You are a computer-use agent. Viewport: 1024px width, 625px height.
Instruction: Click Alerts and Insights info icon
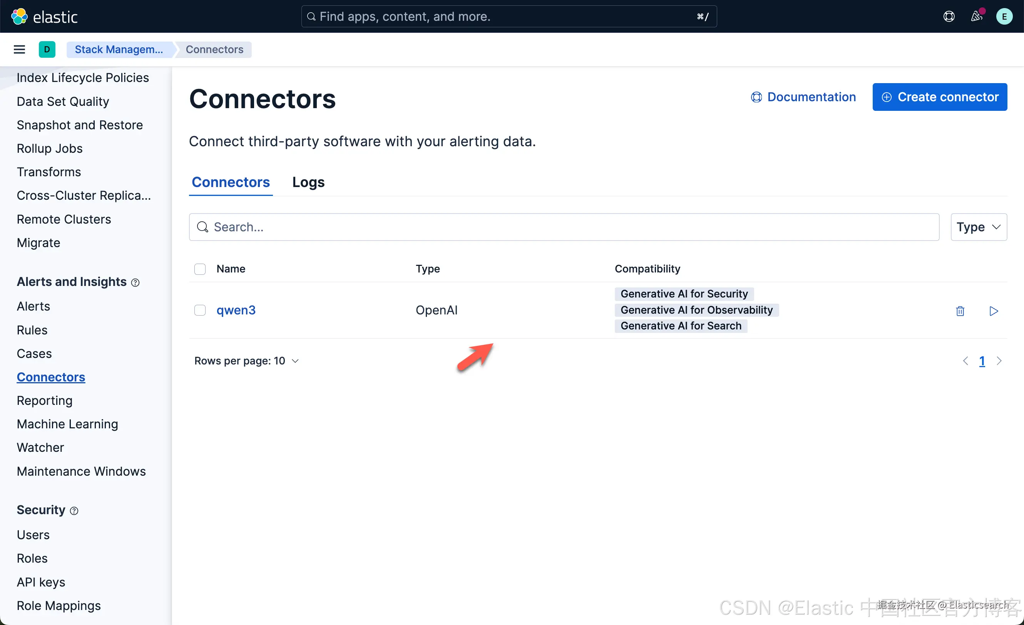[x=135, y=282]
